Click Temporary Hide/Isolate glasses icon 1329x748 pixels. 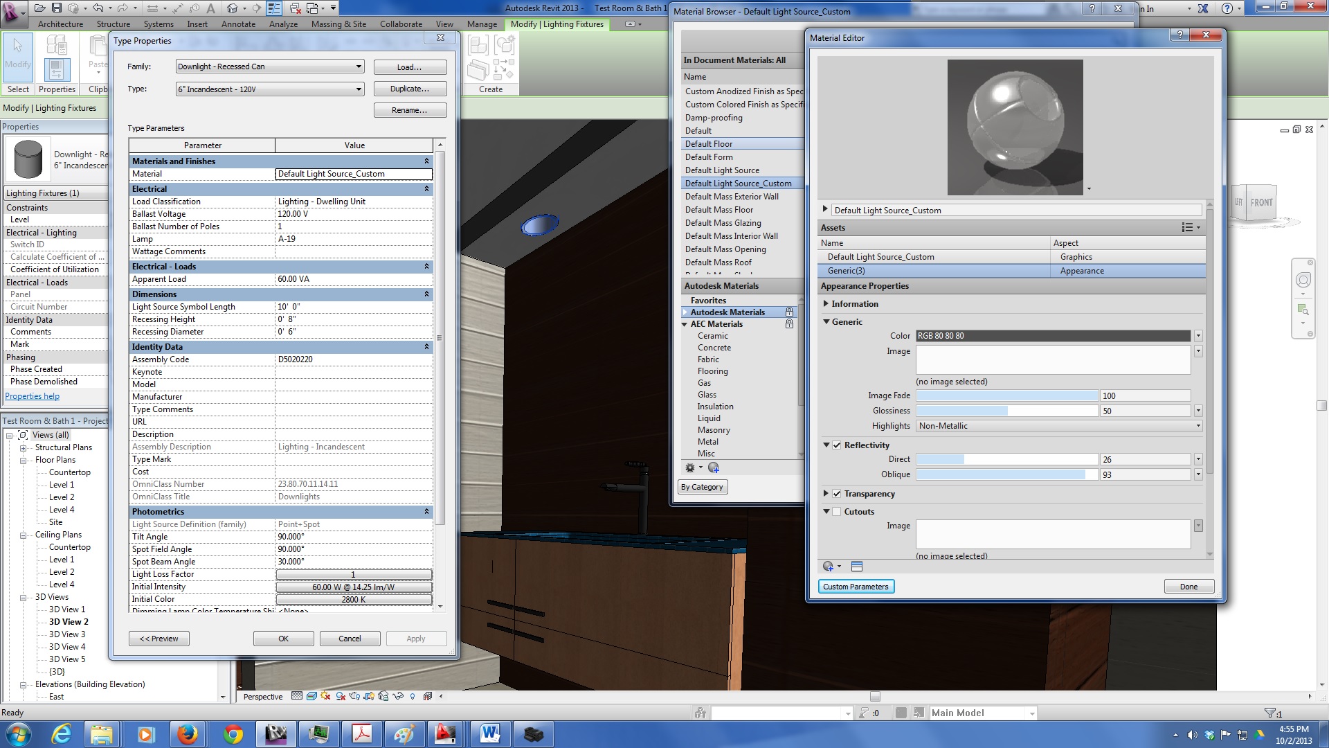(x=398, y=696)
